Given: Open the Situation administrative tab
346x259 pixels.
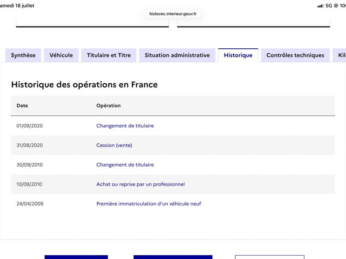Looking at the screenshot, I should point(177,55).
